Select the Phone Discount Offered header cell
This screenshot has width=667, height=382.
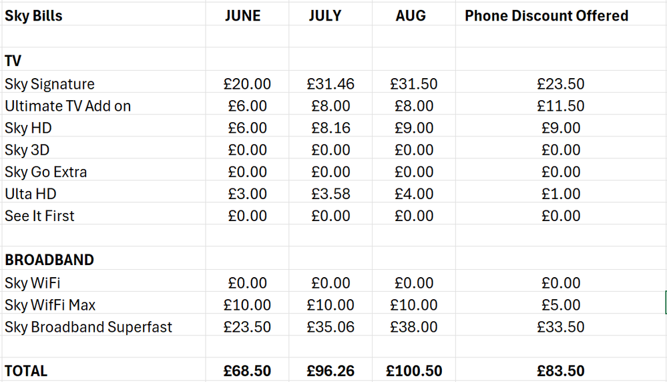561,16
